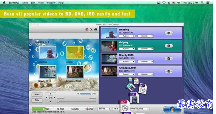This screenshot has height=114, width=216.
Task: Open Notification Center in menu bar
Action: 208,3
